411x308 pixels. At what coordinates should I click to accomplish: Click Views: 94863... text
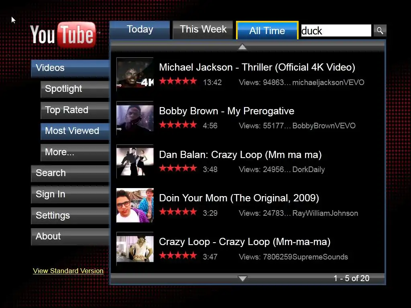265,83
